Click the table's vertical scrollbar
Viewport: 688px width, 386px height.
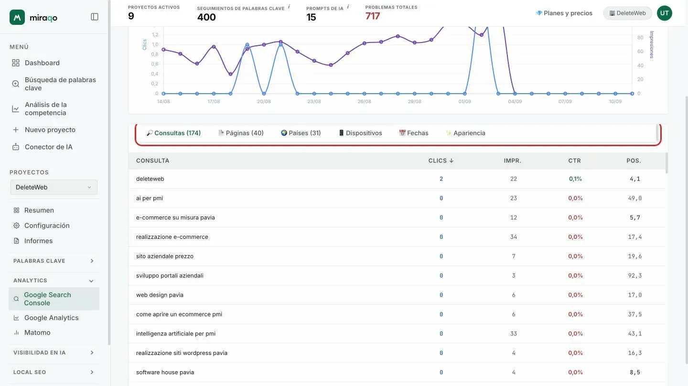tap(666, 162)
